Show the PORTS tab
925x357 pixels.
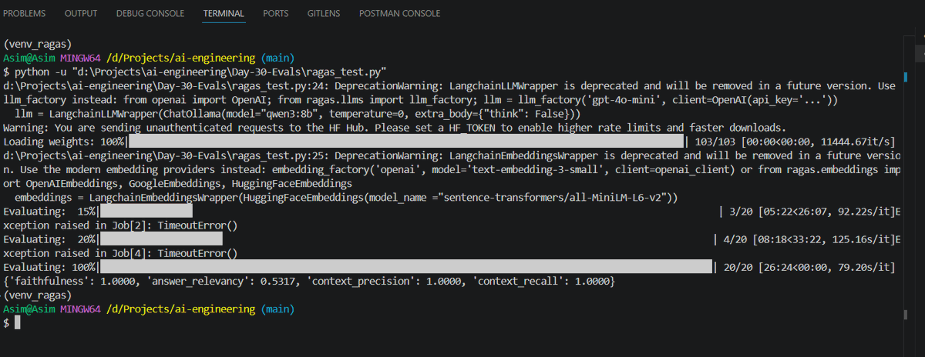(x=276, y=14)
